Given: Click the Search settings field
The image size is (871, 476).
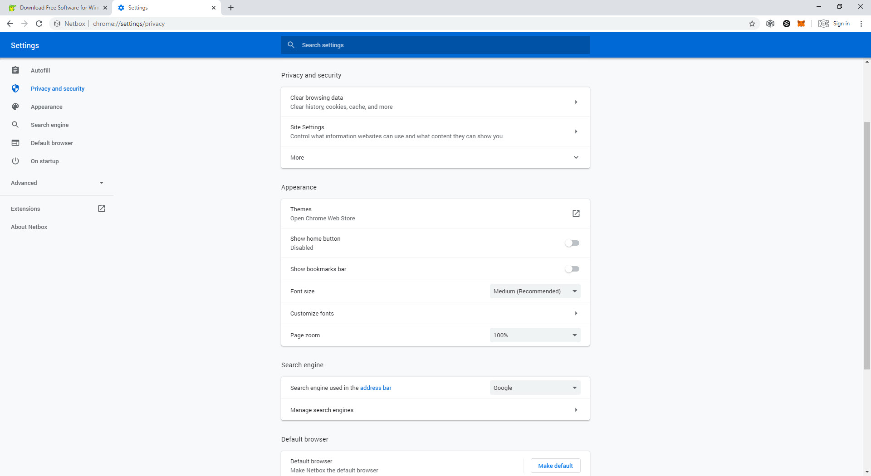Looking at the screenshot, I should (x=435, y=45).
